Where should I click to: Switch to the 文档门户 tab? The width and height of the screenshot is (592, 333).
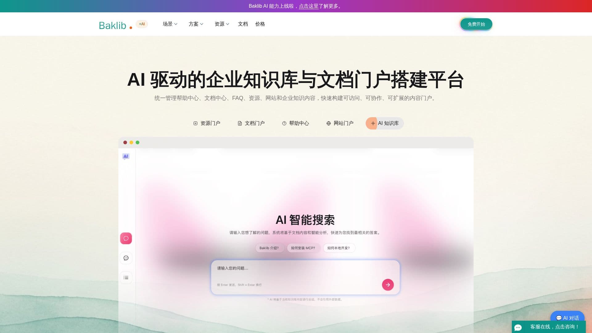tap(251, 123)
